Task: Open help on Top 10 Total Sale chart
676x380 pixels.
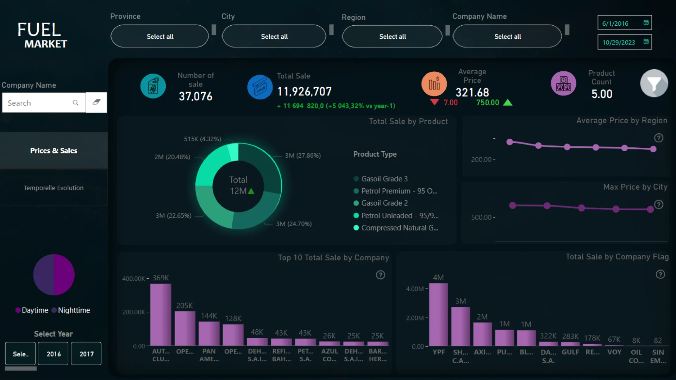Action: pos(380,275)
